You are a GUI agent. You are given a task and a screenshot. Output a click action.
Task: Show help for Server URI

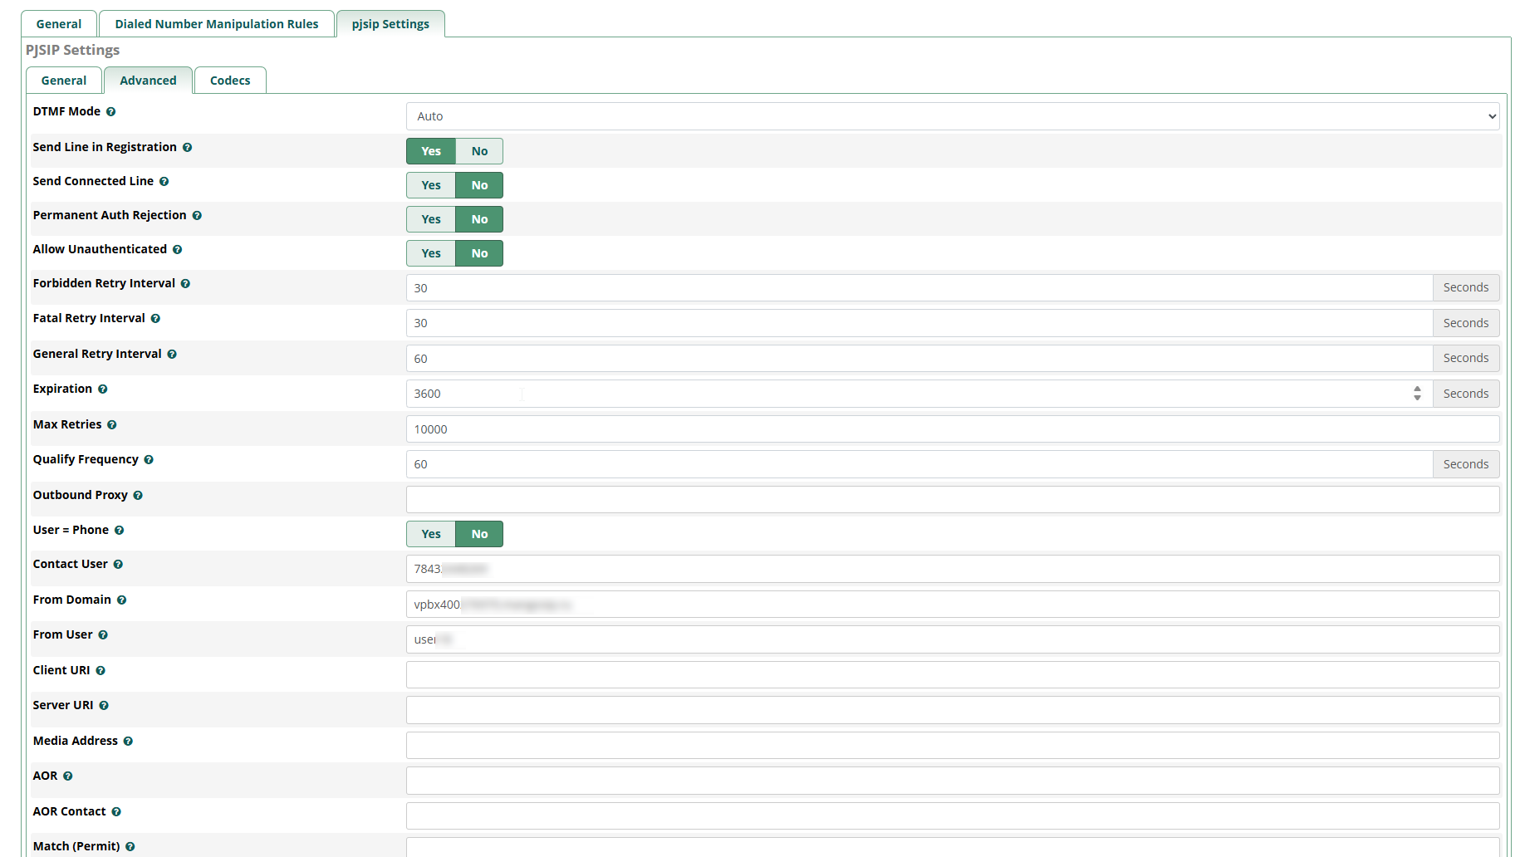pyautogui.click(x=104, y=706)
